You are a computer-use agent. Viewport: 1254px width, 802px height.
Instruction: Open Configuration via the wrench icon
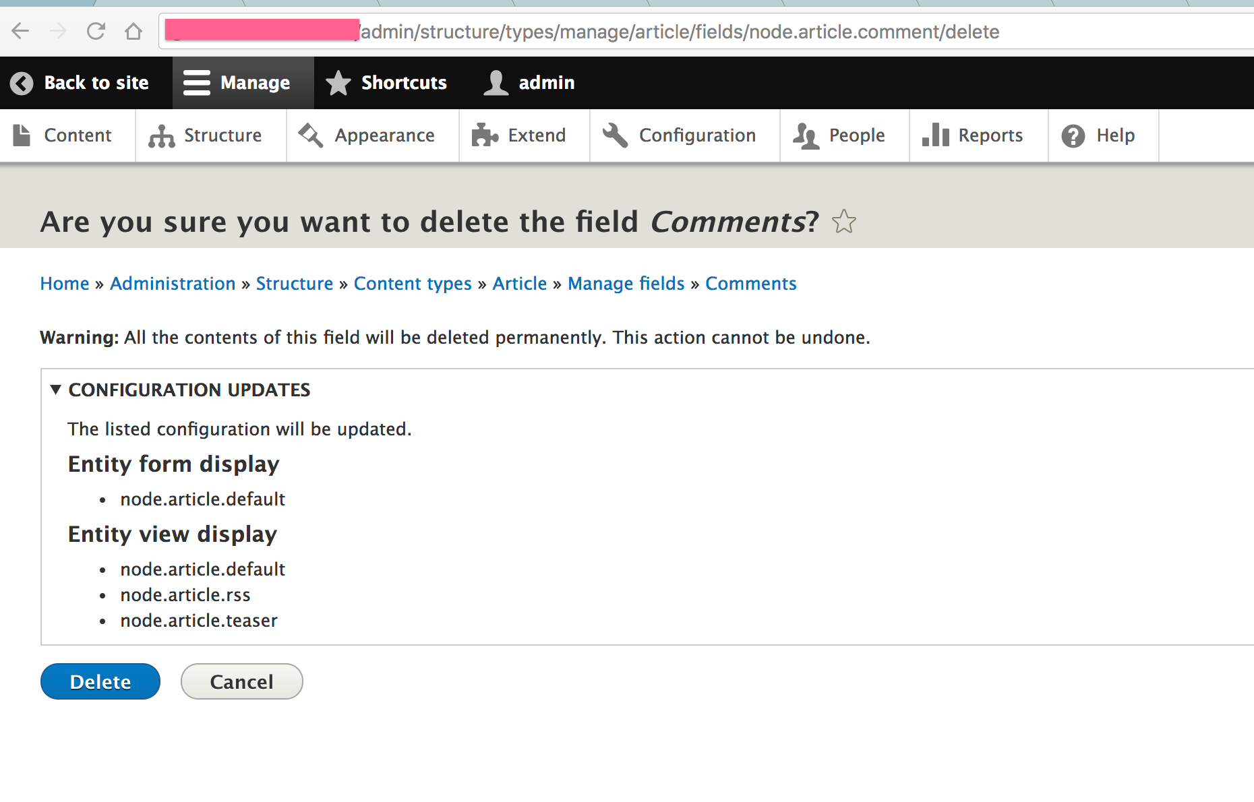point(614,135)
